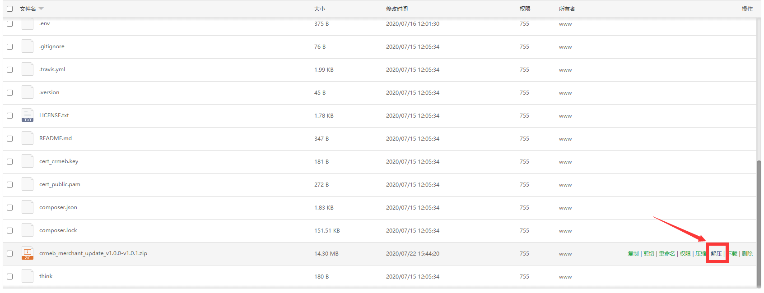The image size is (764, 293).
Task: Click the LICENSE.txt text file icon
Action: pyautogui.click(x=28, y=115)
